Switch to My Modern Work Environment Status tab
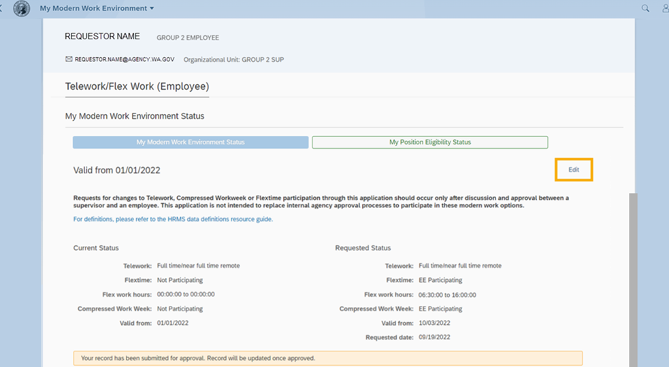The width and height of the screenshot is (669, 367). pyautogui.click(x=191, y=142)
